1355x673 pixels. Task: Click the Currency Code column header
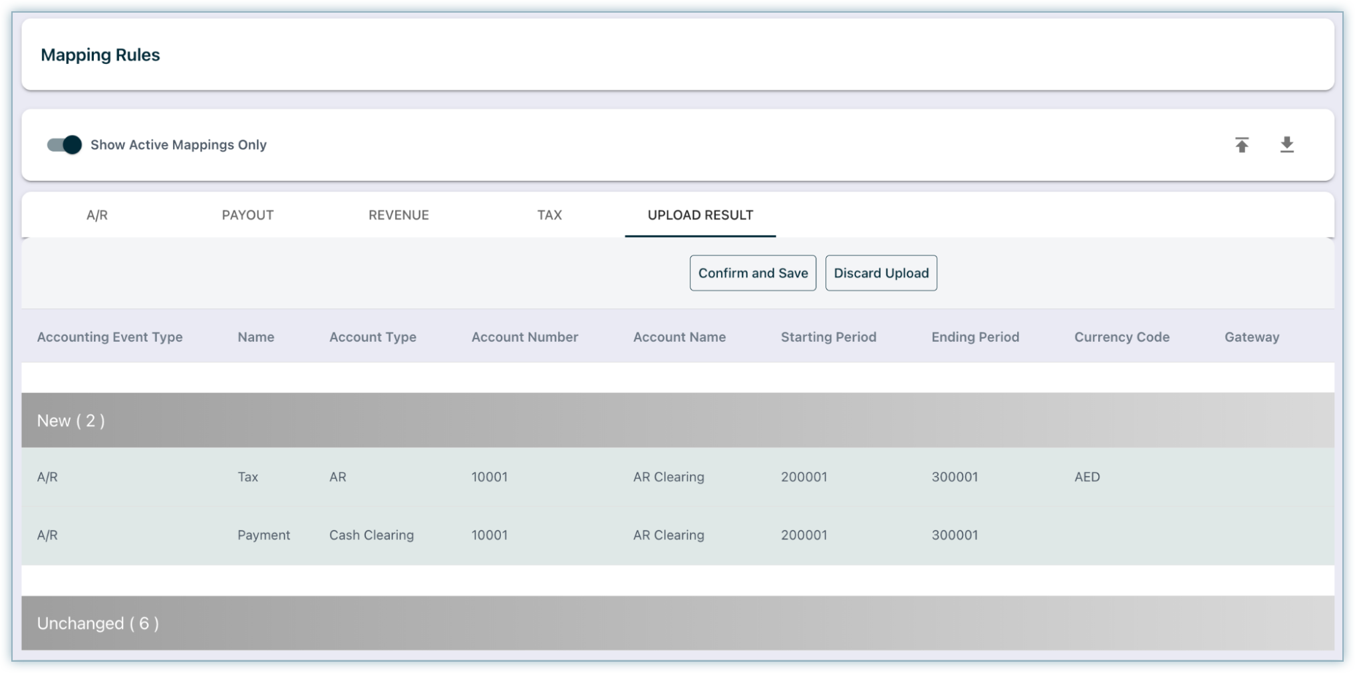[1122, 337]
